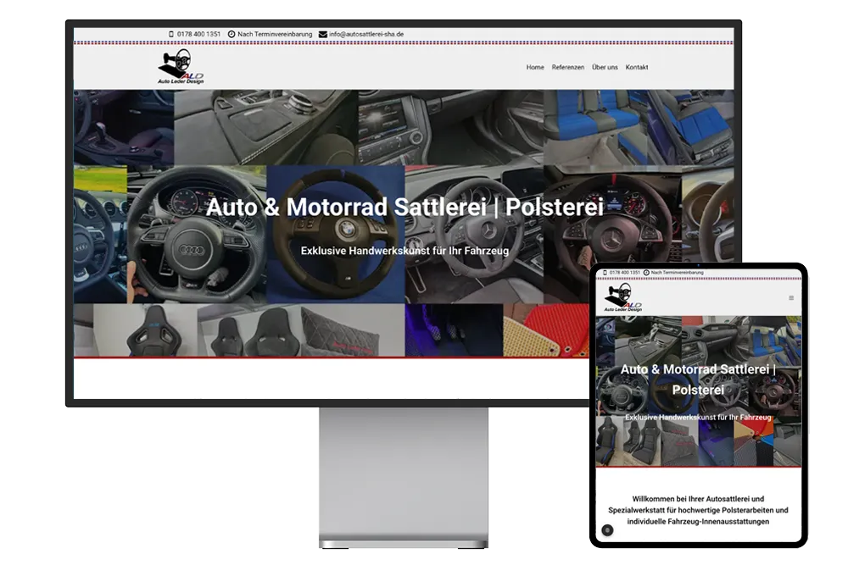848x565 pixels.
Task: Tap the black circular widget button on the tablet
Action: [x=606, y=529]
